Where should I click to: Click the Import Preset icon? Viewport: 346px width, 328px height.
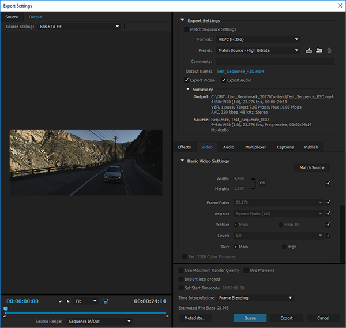(319, 50)
